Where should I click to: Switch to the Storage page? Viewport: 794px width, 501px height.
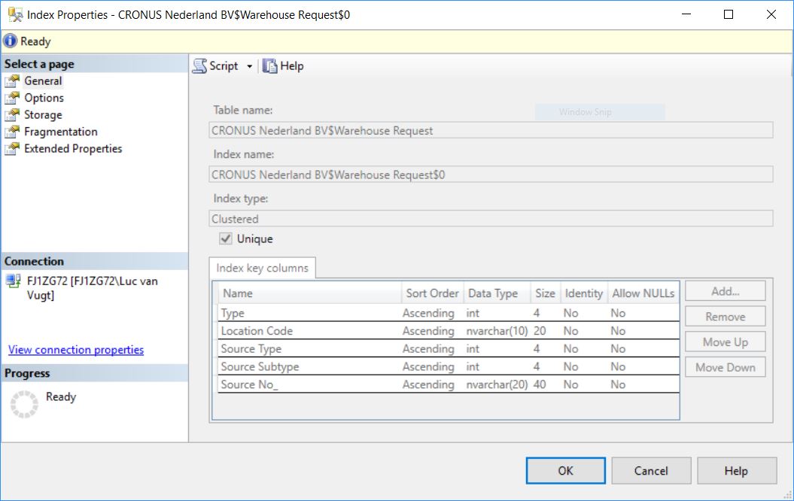43,115
